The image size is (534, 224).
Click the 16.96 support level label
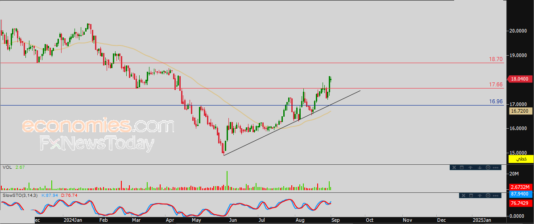click(496, 101)
